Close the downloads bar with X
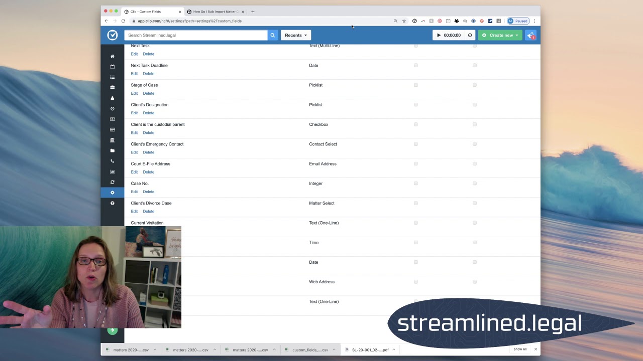Image resolution: width=643 pixels, height=361 pixels. point(535,349)
